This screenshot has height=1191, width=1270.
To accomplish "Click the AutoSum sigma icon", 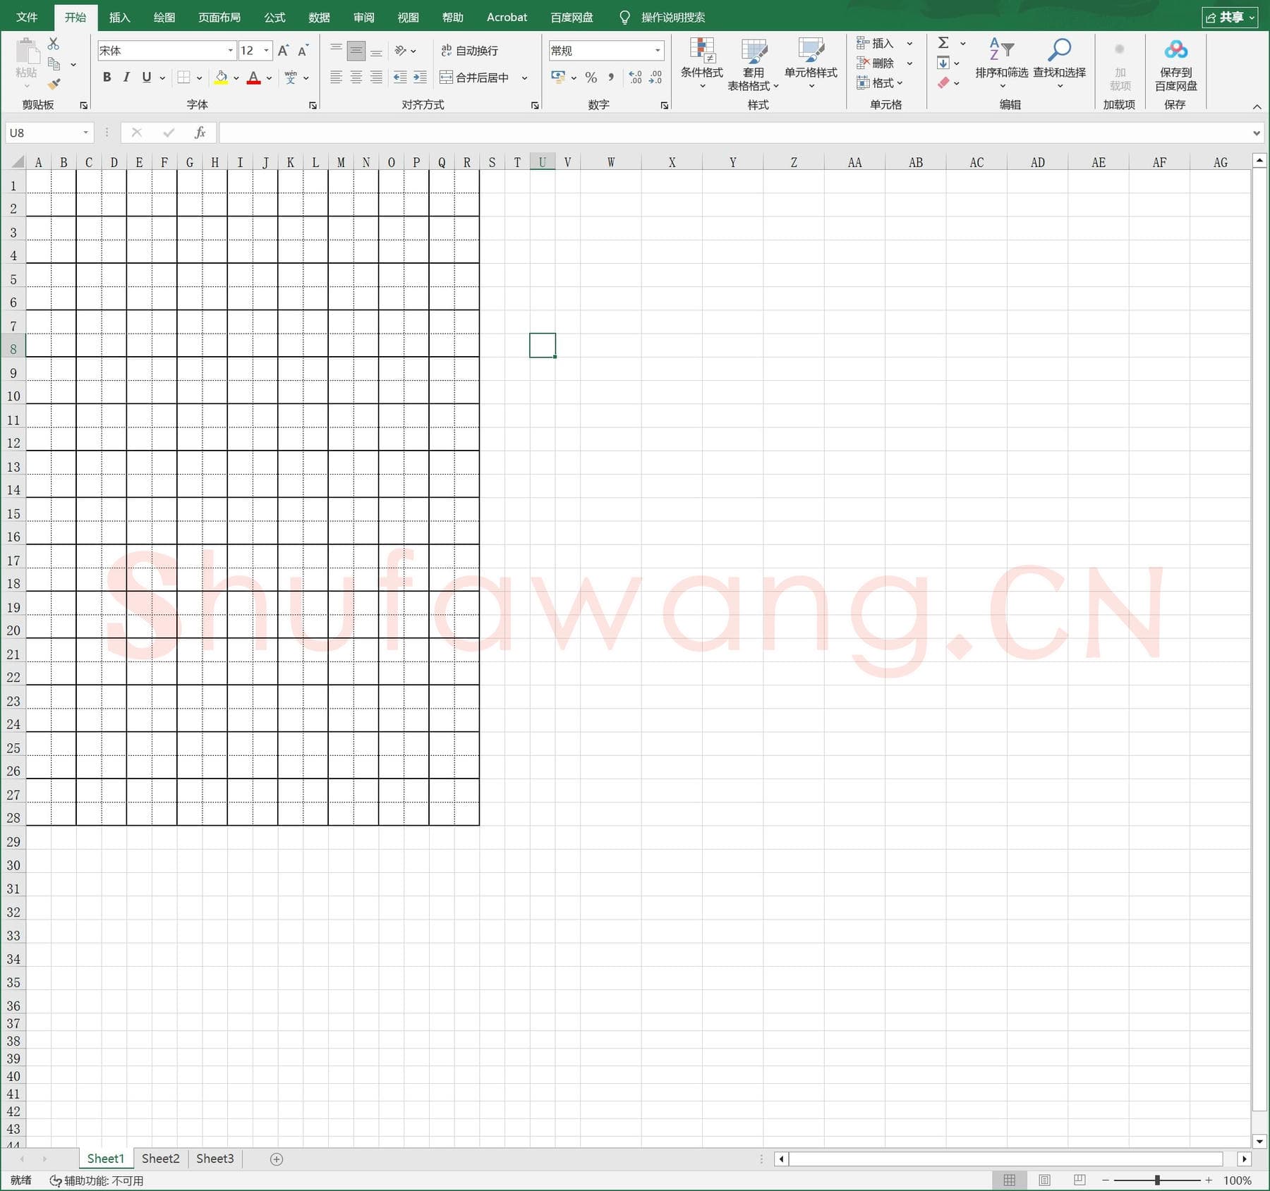I will 943,43.
